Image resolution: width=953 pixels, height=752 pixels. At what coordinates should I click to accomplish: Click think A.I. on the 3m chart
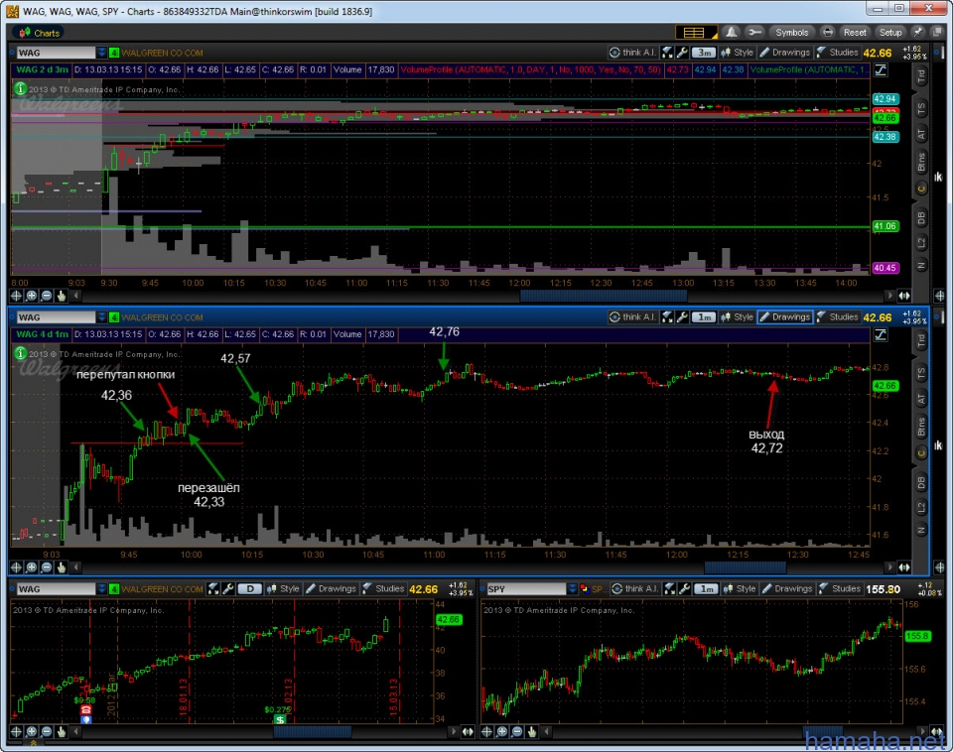click(632, 53)
